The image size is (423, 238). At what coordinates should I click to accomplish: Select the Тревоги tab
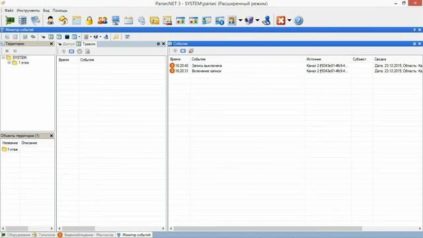click(87, 44)
